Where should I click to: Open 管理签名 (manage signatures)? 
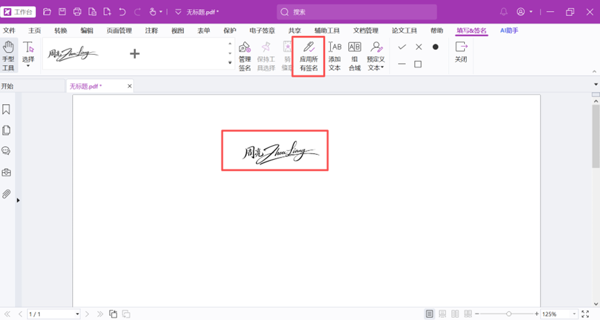point(244,56)
